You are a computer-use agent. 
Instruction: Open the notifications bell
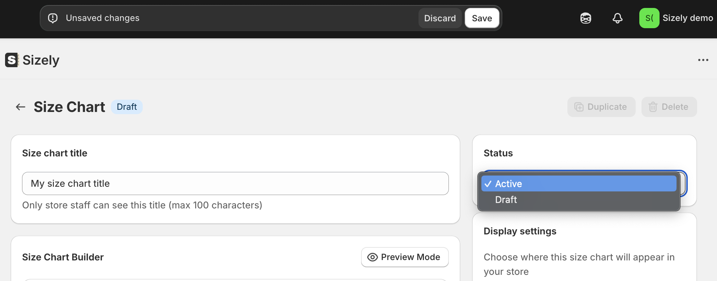pyautogui.click(x=618, y=18)
